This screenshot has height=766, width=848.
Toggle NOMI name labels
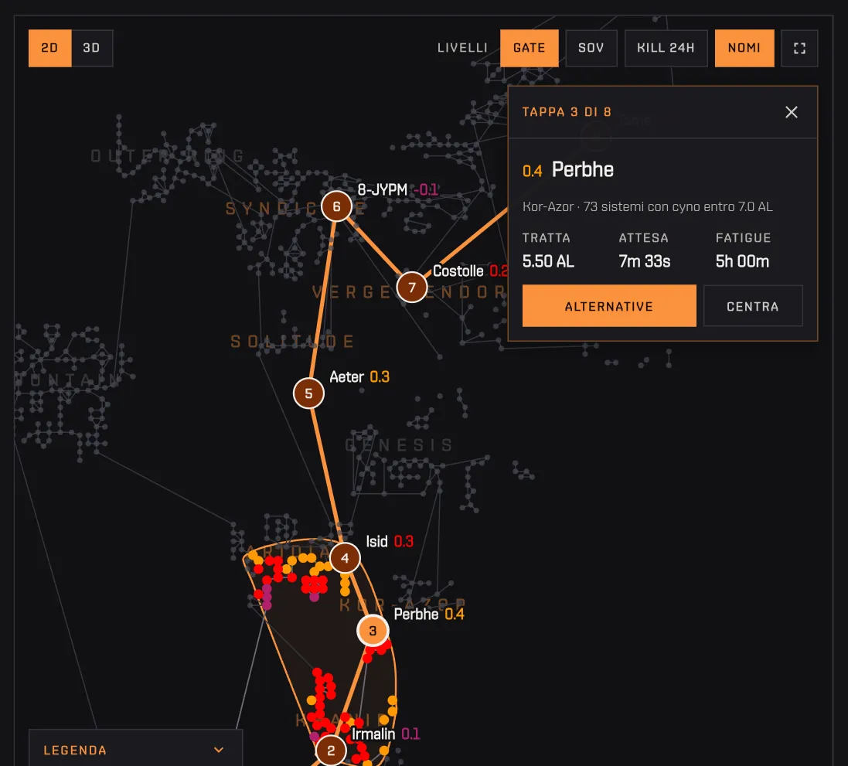pyautogui.click(x=744, y=48)
